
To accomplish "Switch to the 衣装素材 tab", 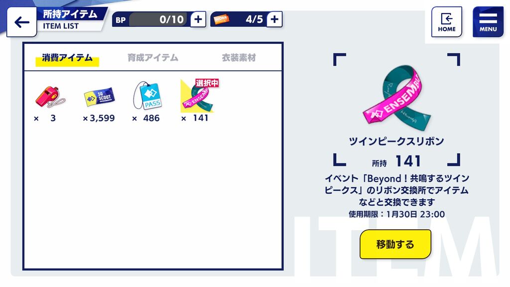I will tap(239, 58).
